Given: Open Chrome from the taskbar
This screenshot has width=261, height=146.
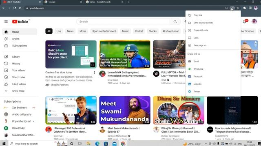Looking at the screenshot, I should click(x=123, y=144).
